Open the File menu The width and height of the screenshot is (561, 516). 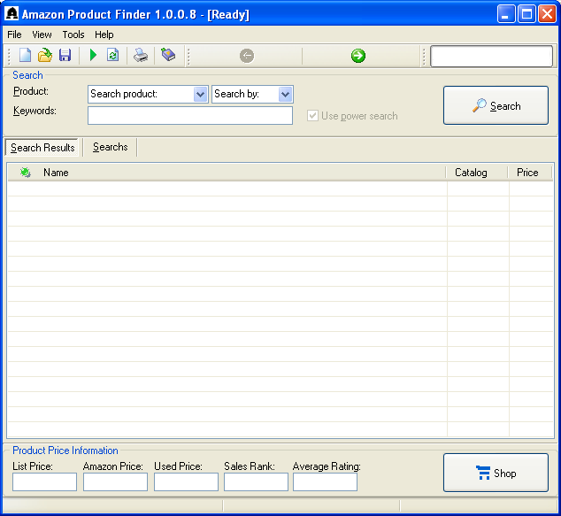point(14,35)
